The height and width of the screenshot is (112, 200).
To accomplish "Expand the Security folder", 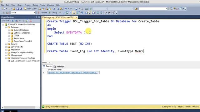I will 6,44.
